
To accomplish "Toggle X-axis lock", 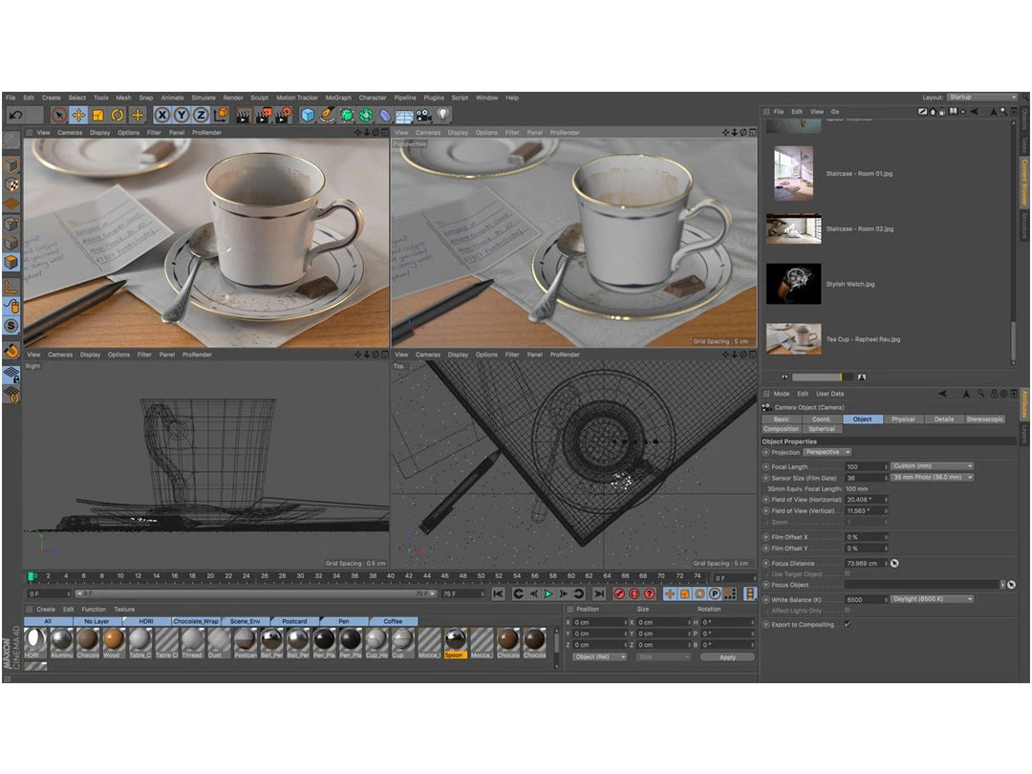I will pos(161,116).
